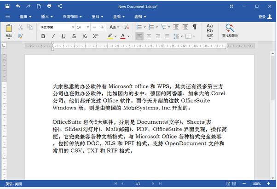
Task: Switch to print layout view
Action: pyautogui.click(x=228, y=183)
